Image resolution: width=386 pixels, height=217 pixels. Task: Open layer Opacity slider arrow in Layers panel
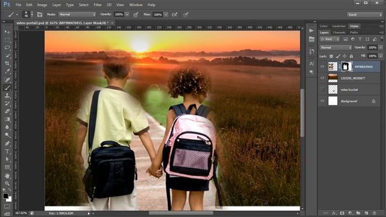(381, 48)
